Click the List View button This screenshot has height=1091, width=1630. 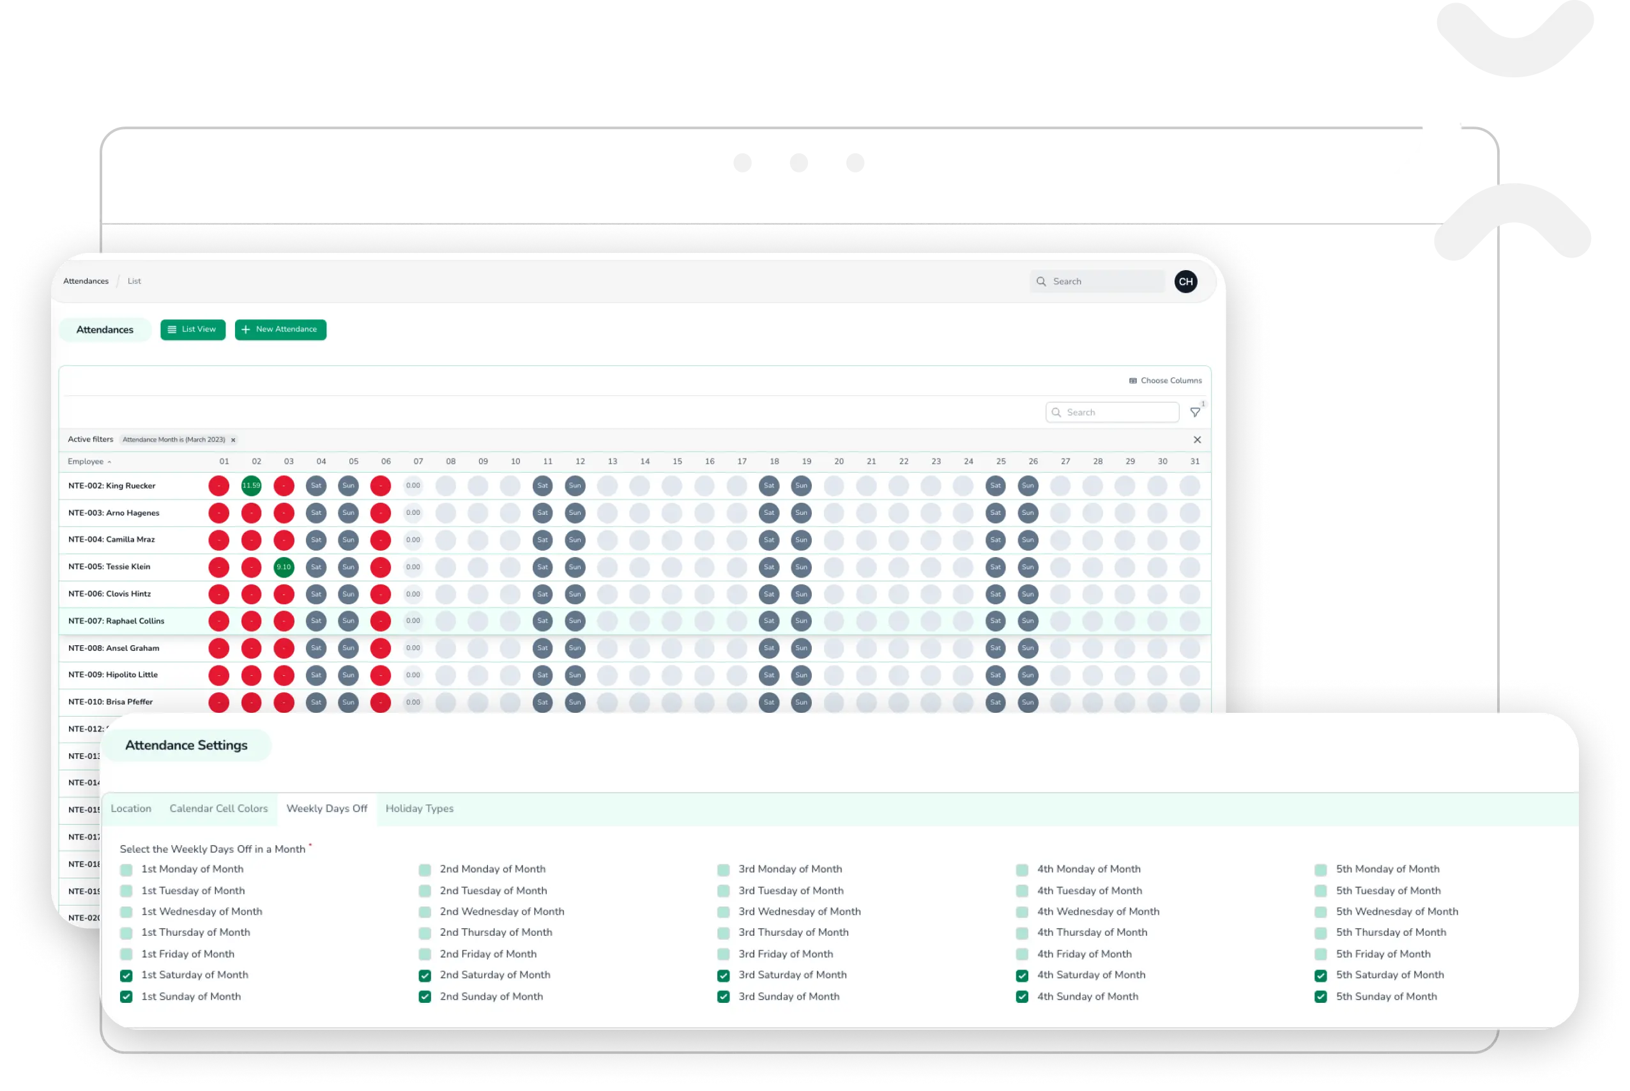pos(193,330)
